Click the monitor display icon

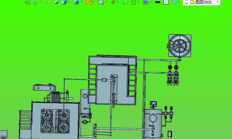pos(146,2)
